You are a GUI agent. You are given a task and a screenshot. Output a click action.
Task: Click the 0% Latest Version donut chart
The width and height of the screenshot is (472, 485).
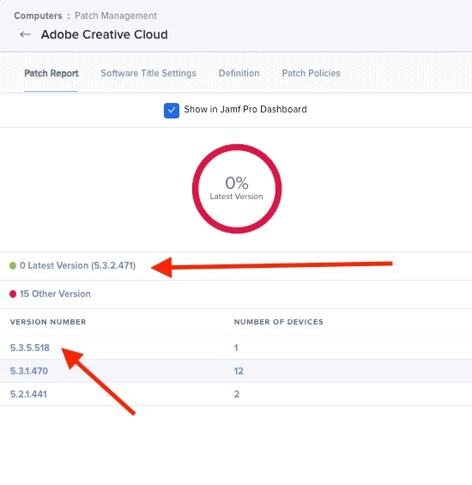click(237, 189)
